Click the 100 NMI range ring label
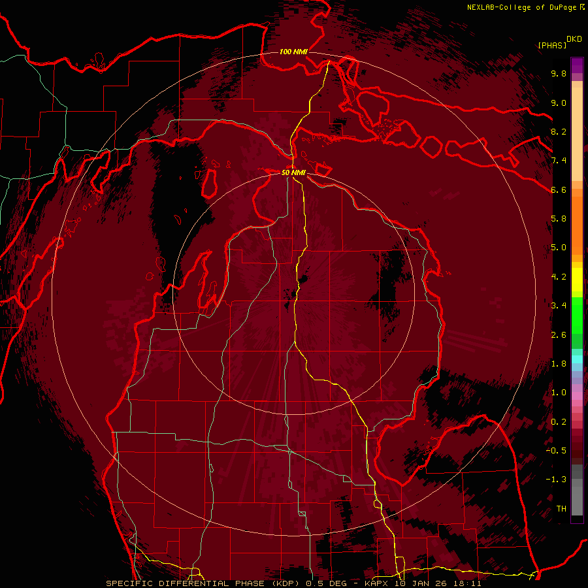The width and height of the screenshot is (588, 588). [x=293, y=52]
